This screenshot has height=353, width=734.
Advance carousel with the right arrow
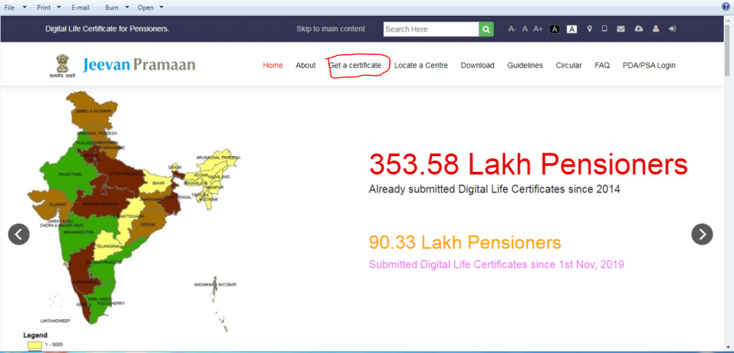(x=702, y=233)
